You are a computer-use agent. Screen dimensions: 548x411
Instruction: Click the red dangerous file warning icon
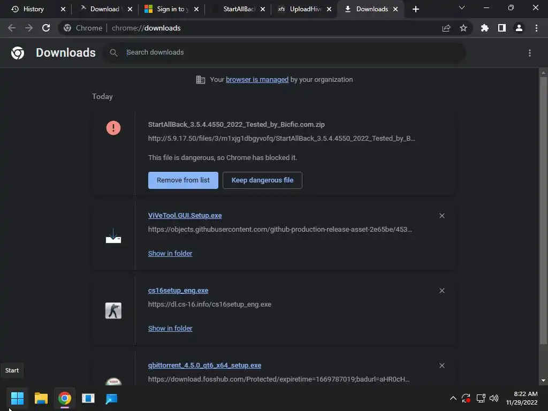click(113, 127)
